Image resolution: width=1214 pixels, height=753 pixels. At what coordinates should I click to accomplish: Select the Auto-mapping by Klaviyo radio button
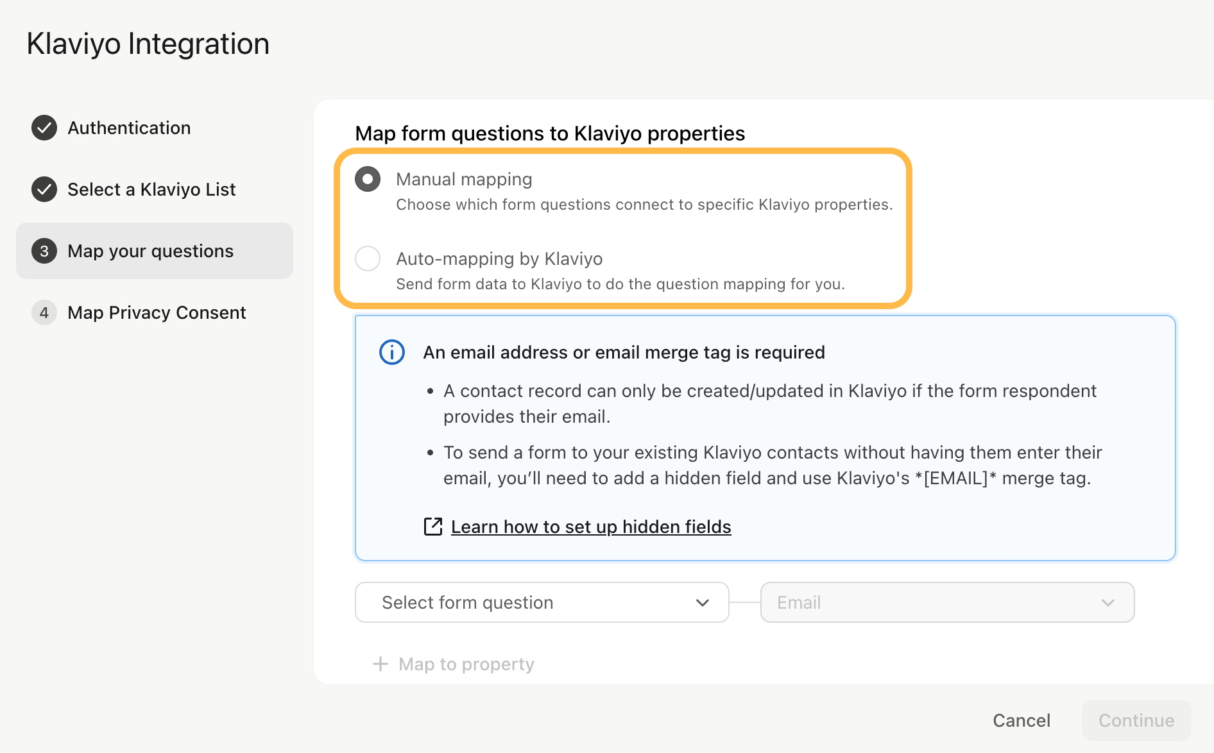(368, 258)
